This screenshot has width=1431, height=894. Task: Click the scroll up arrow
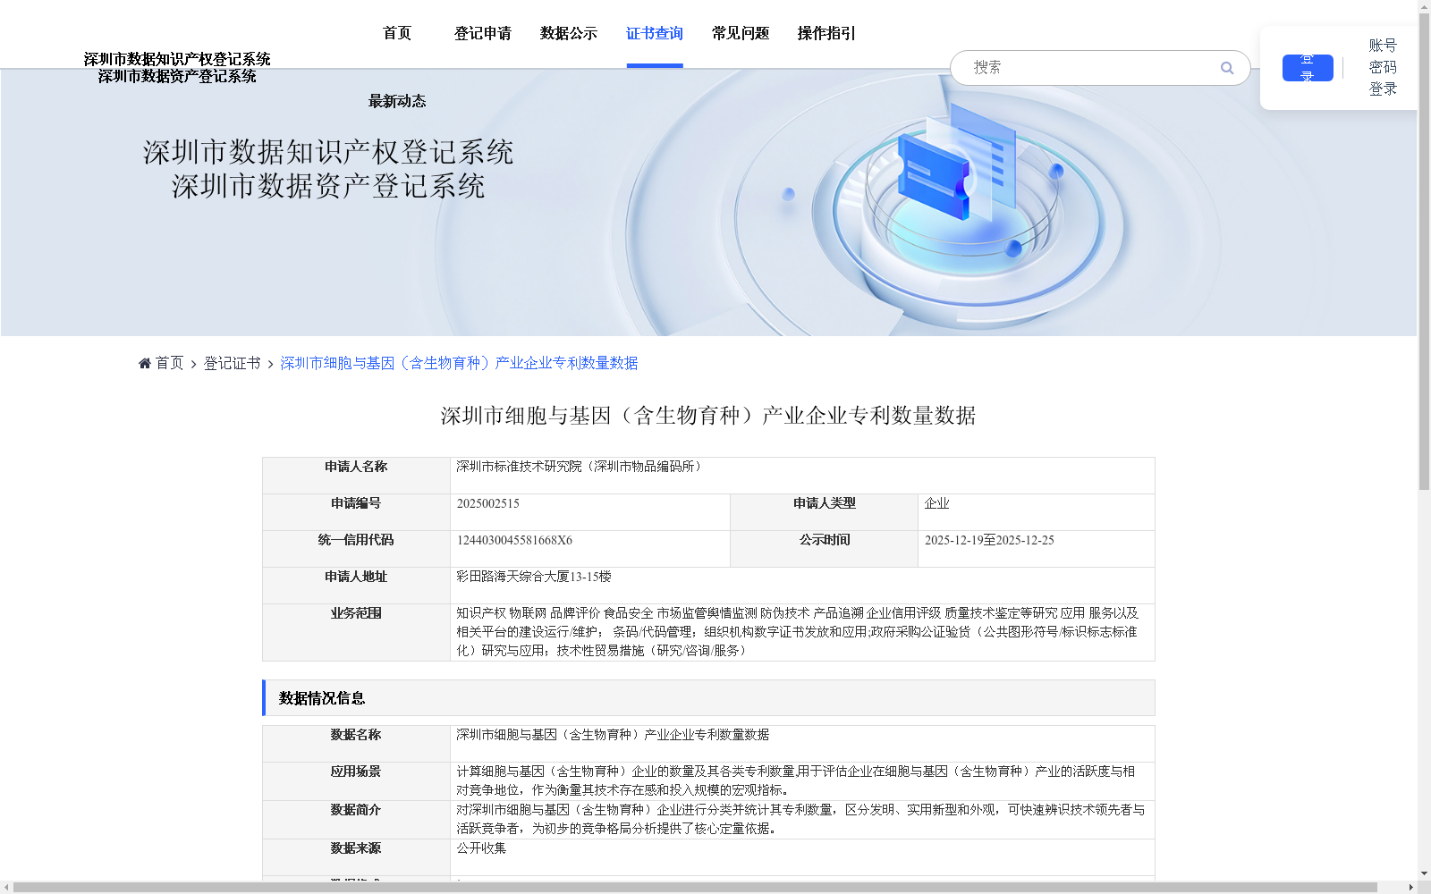pos(1424,6)
